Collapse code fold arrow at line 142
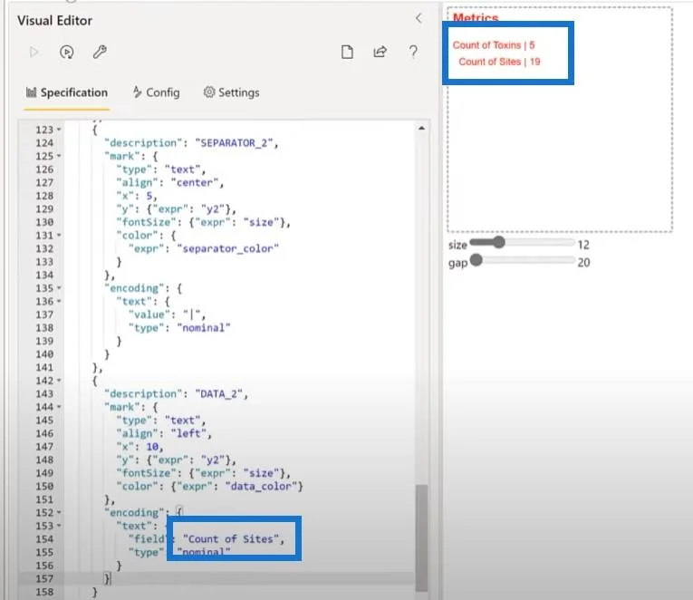Screen dimensions: 693x600 click(x=59, y=381)
